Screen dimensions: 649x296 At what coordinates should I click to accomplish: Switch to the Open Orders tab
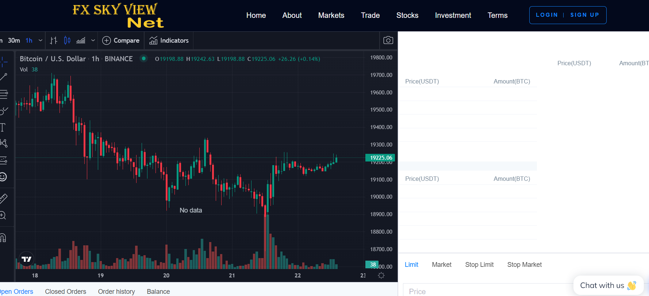click(16, 291)
